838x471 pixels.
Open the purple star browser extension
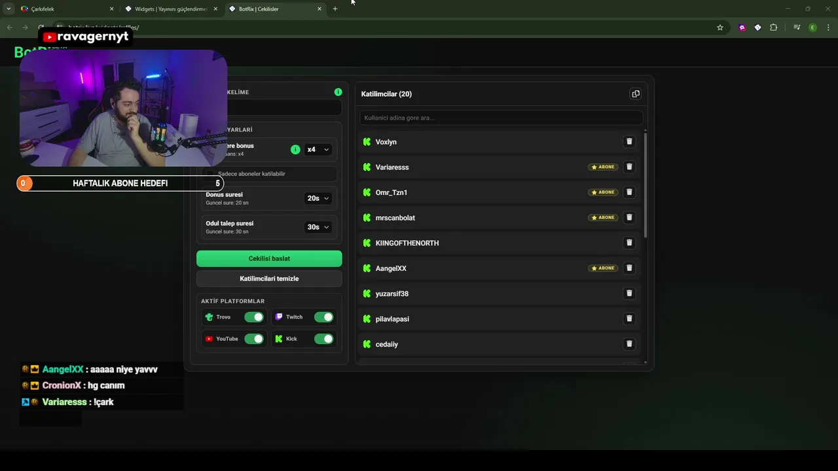pyautogui.click(x=742, y=27)
